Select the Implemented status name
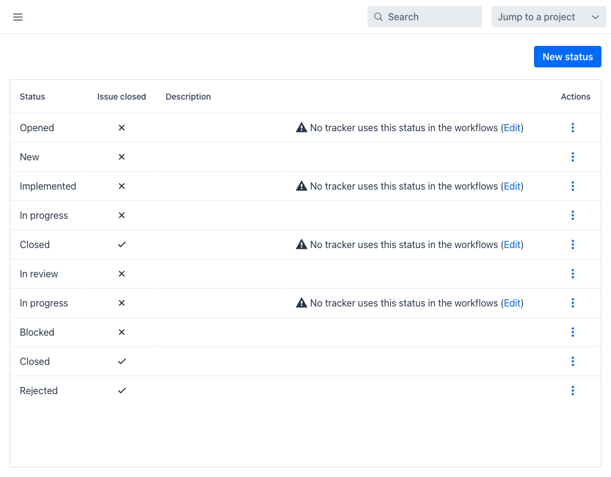 click(x=48, y=186)
